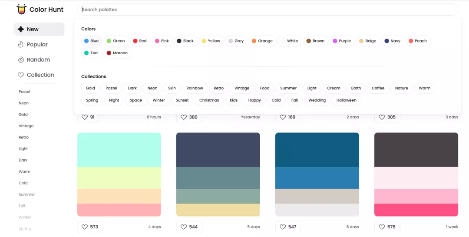Screen dimensions: 469x237
Task: Click the teal blue top swatch in 547 palette
Action: [x=317, y=150]
